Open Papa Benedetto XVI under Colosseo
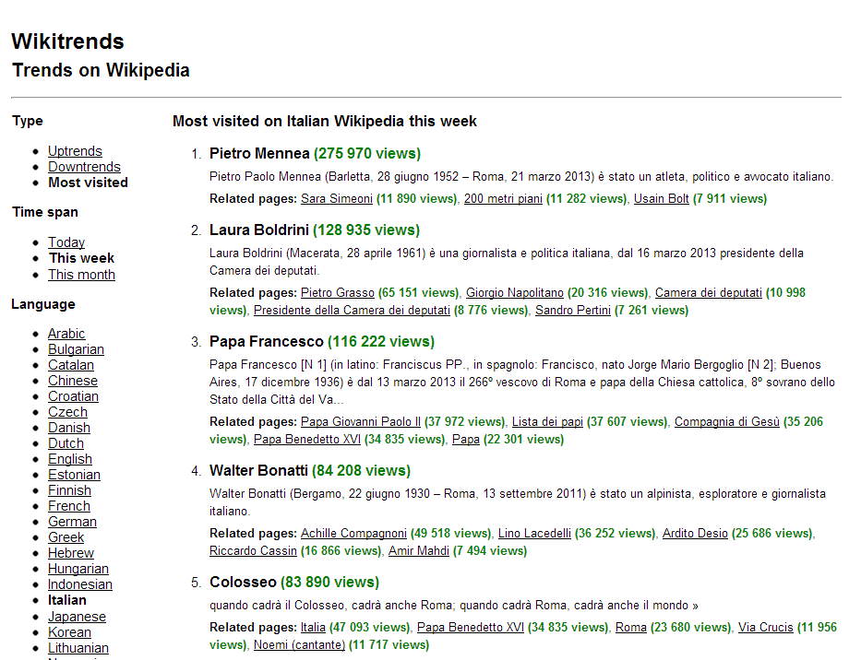 (x=471, y=627)
